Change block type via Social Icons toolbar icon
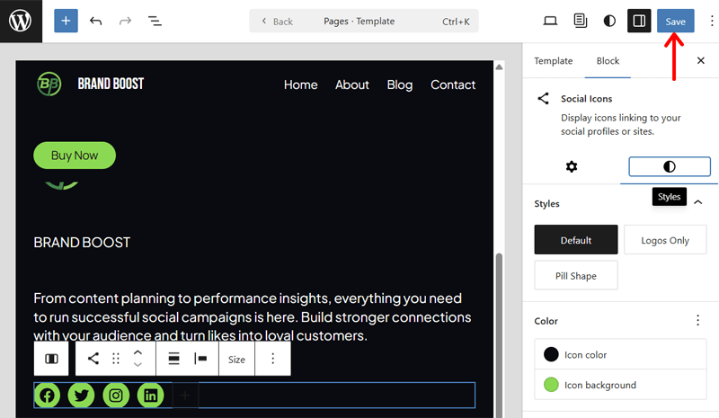The image size is (719, 418). (x=93, y=359)
